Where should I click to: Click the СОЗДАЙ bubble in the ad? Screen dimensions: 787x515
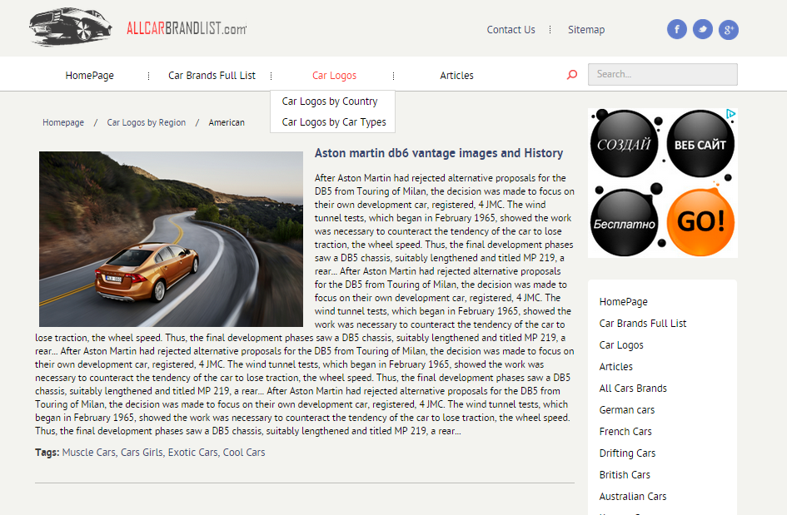(x=624, y=144)
